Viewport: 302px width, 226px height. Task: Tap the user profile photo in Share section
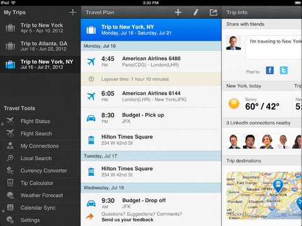pyautogui.click(x=233, y=43)
